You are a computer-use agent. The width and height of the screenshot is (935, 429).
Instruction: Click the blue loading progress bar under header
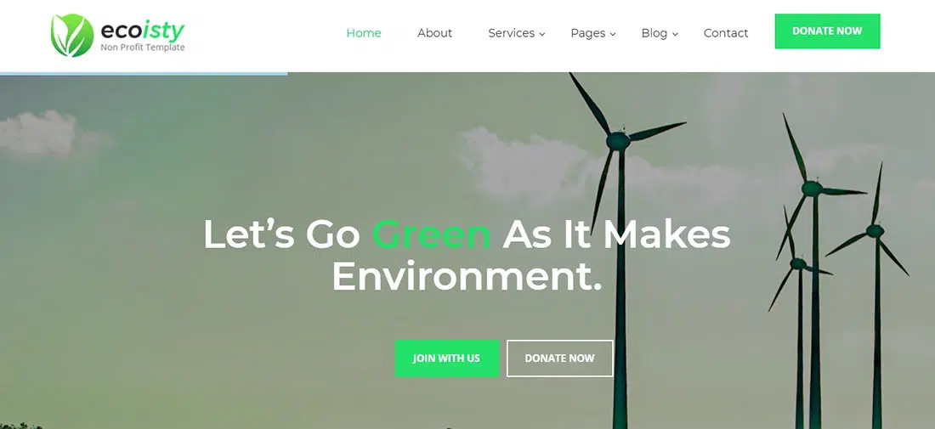point(144,74)
